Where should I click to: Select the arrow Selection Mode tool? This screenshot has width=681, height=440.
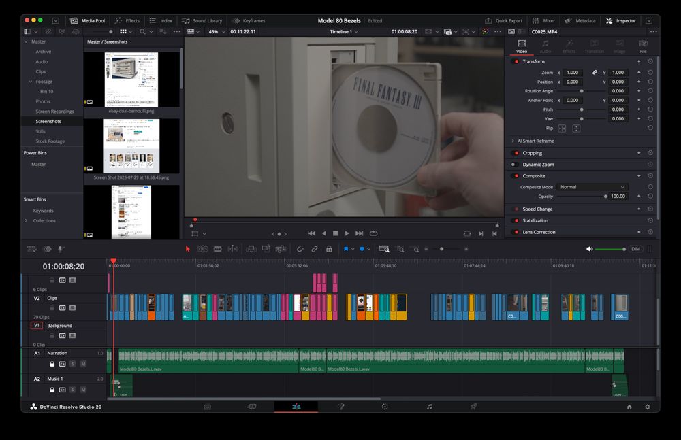(188, 249)
